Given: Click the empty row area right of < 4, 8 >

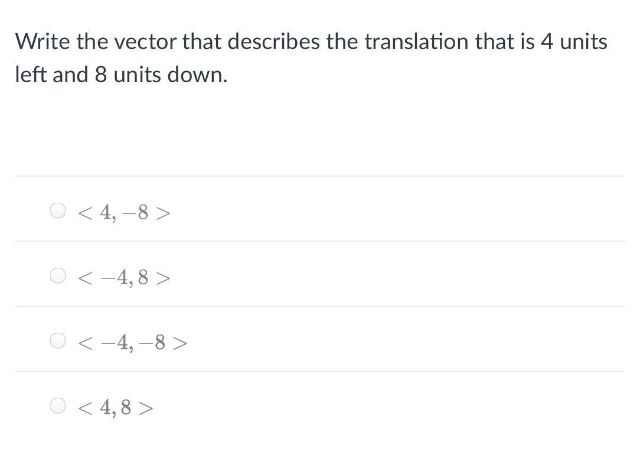Looking at the screenshot, I should (x=390, y=406).
